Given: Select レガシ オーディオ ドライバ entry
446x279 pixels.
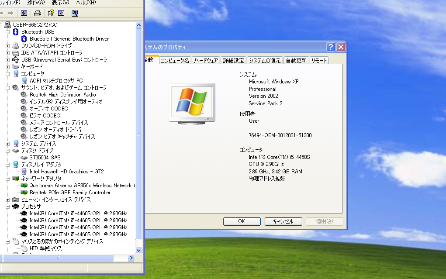Looking at the screenshot, I should [x=55, y=130].
